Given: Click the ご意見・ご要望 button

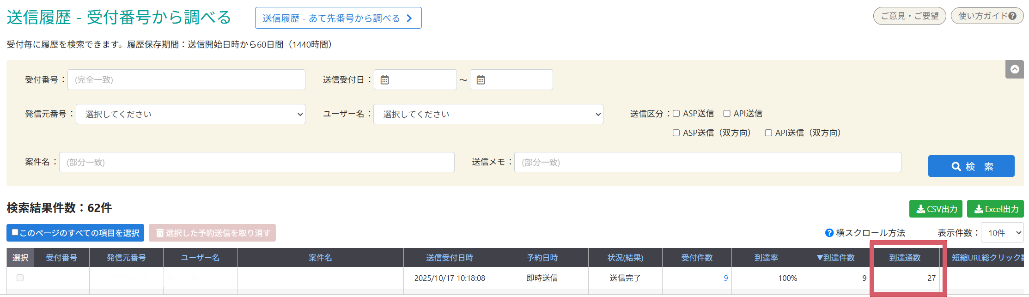Looking at the screenshot, I should tap(910, 16).
